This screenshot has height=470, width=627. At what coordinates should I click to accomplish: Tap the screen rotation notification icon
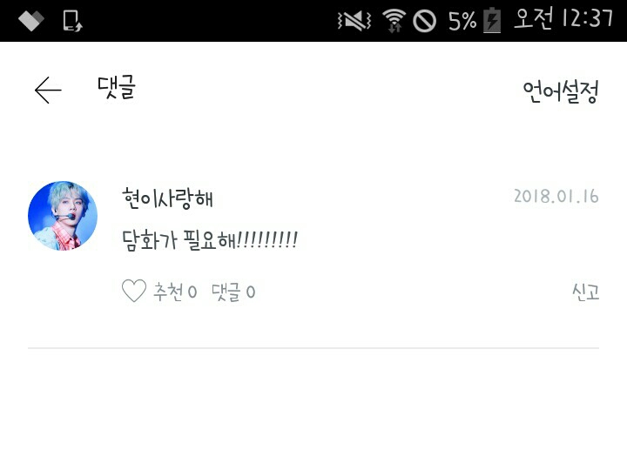[x=72, y=20]
